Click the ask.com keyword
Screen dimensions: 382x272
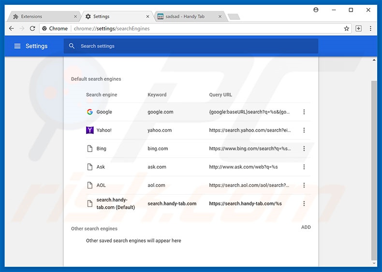[x=157, y=167]
